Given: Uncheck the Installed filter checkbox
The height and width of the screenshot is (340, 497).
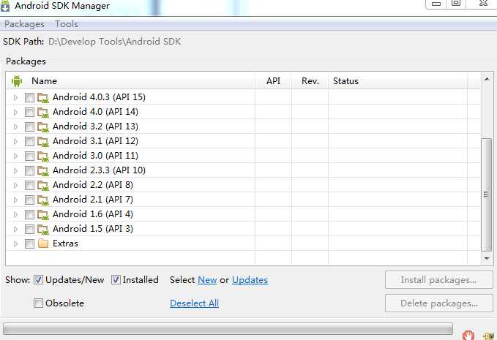Looking at the screenshot, I should click(x=116, y=280).
